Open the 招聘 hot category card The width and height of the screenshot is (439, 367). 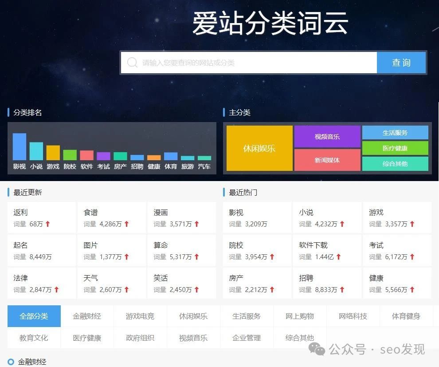[x=327, y=283]
